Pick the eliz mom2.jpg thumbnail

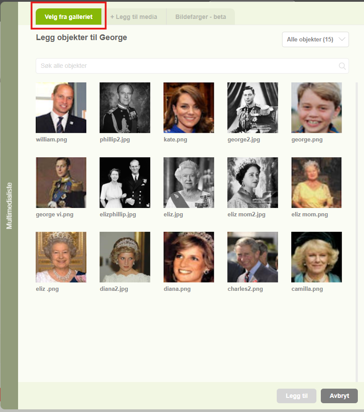(x=253, y=182)
